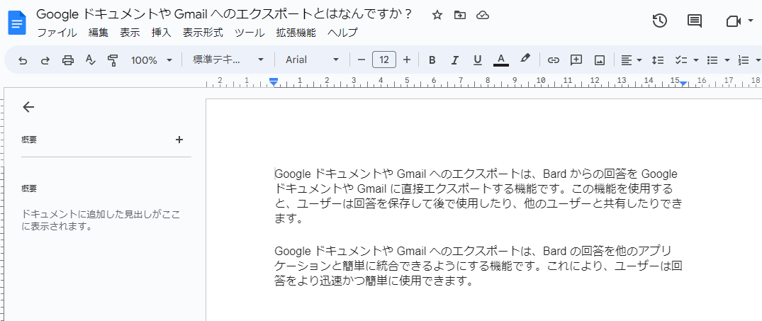Screen dimensions: 762x321
Task: Open the ツール menu
Action: point(250,33)
